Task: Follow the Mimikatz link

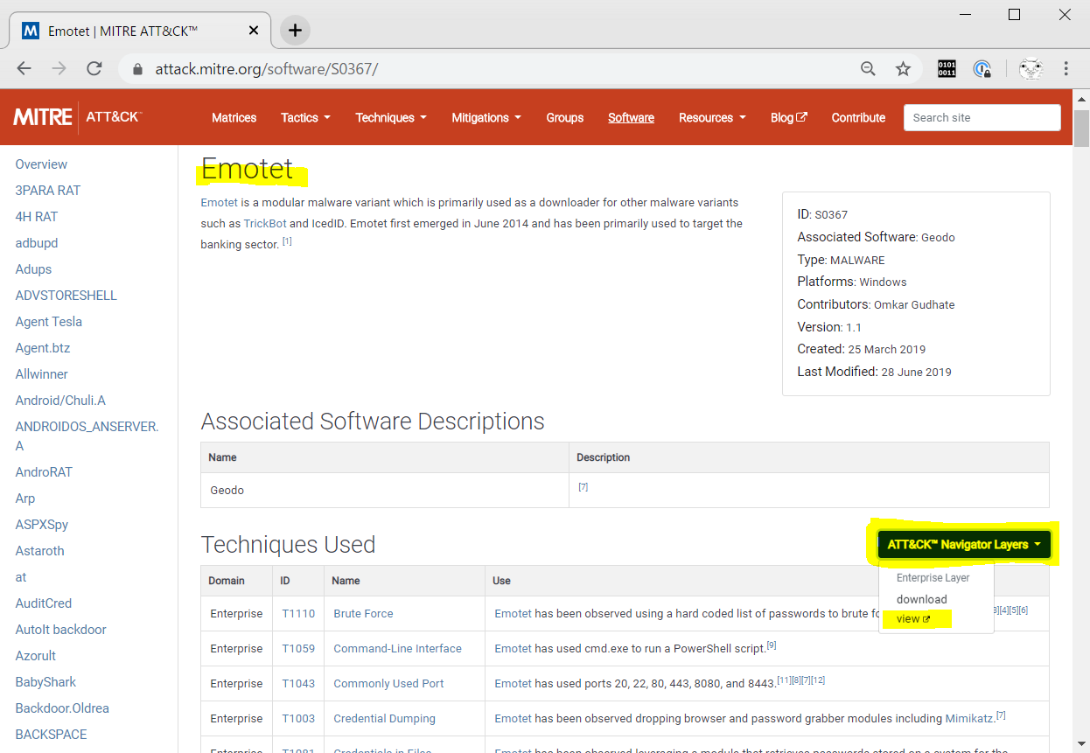Action: (969, 719)
